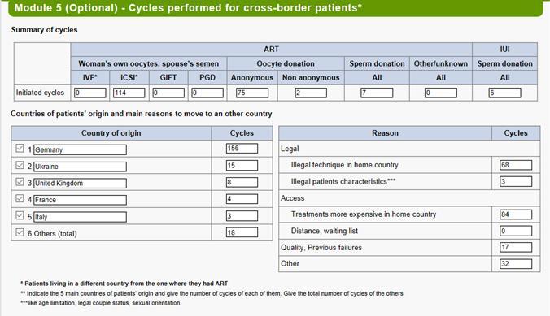Viewport: 550px width, 316px height.
Task: Toggle the France row checkbox
Action: tap(20, 199)
